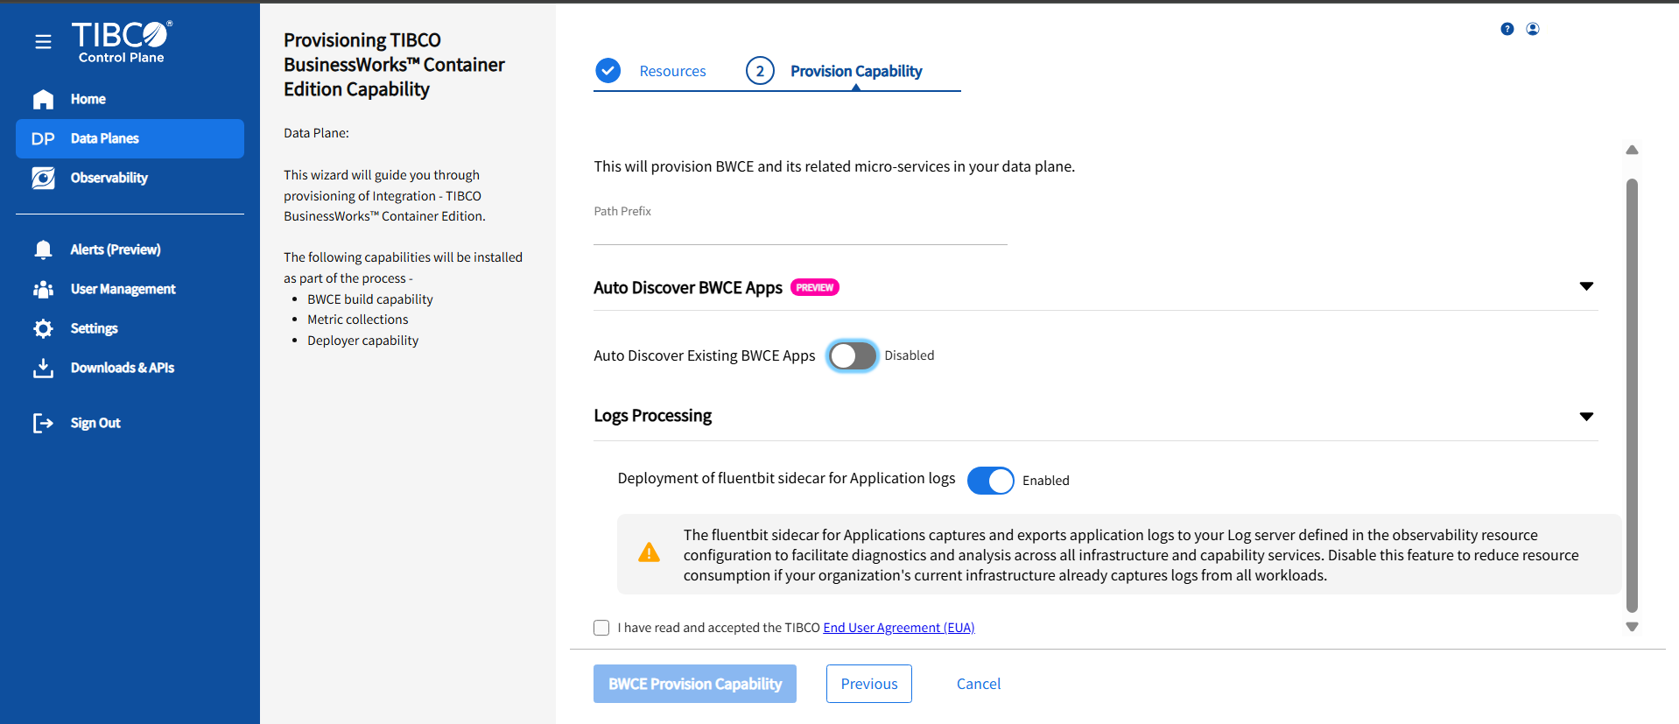Click the Settings gear icon
This screenshot has height=724, width=1679.
(43, 328)
